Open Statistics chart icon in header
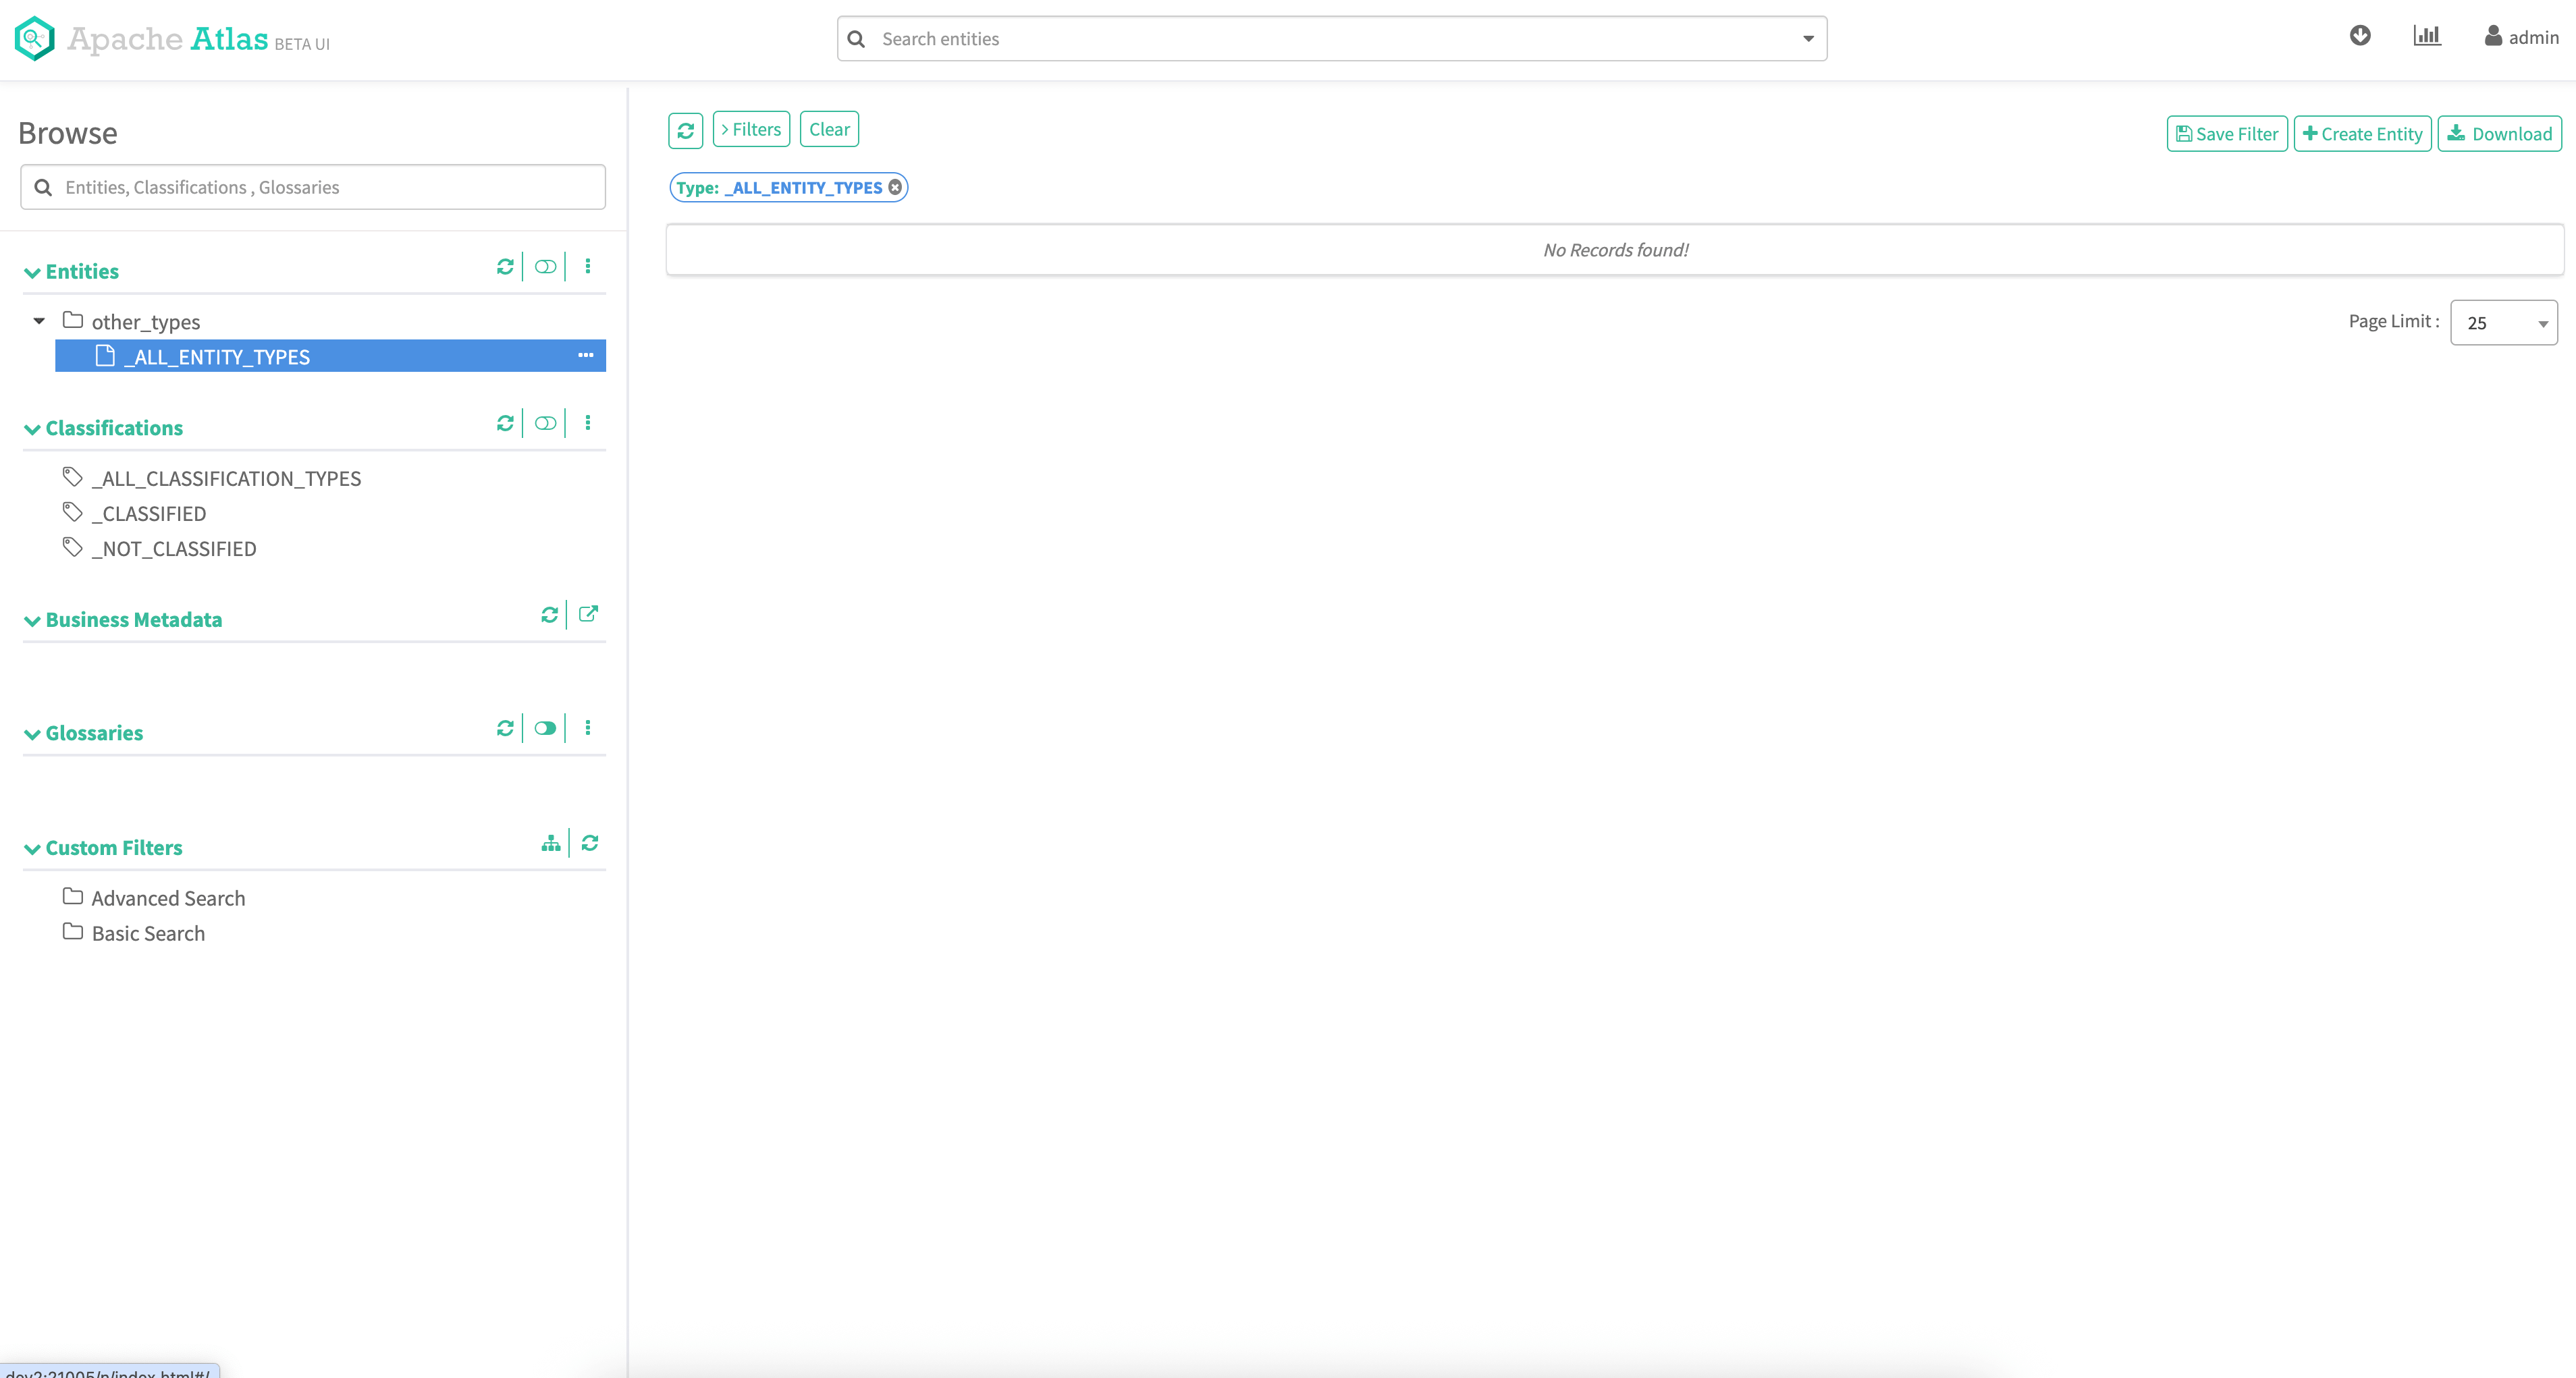The width and height of the screenshot is (2576, 1378). [2426, 36]
